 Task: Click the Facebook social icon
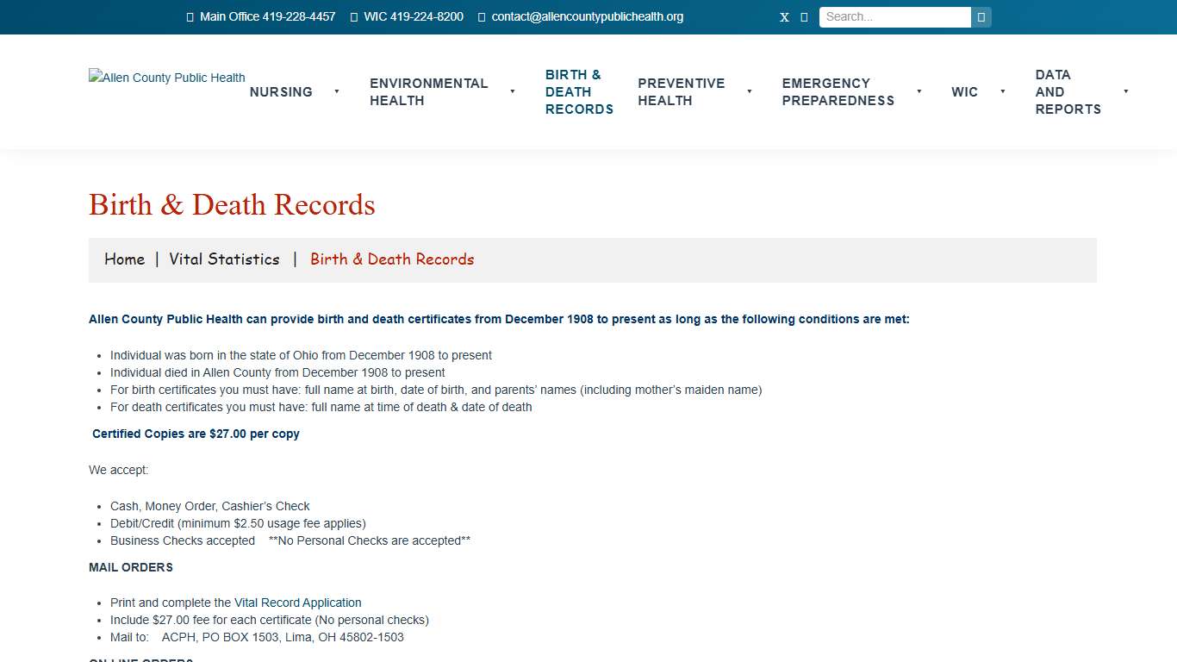point(804,16)
